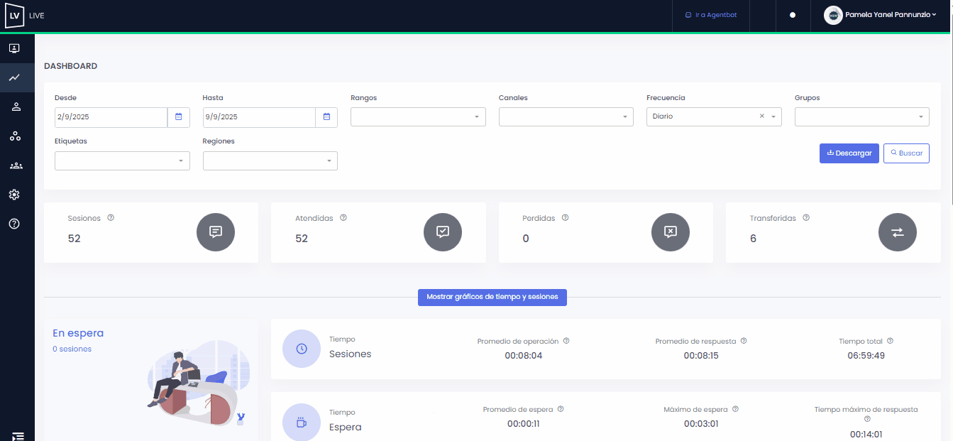Expand the sidebar with bottom menu icon
Image resolution: width=953 pixels, height=441 pixels.
tap(18, 435)
